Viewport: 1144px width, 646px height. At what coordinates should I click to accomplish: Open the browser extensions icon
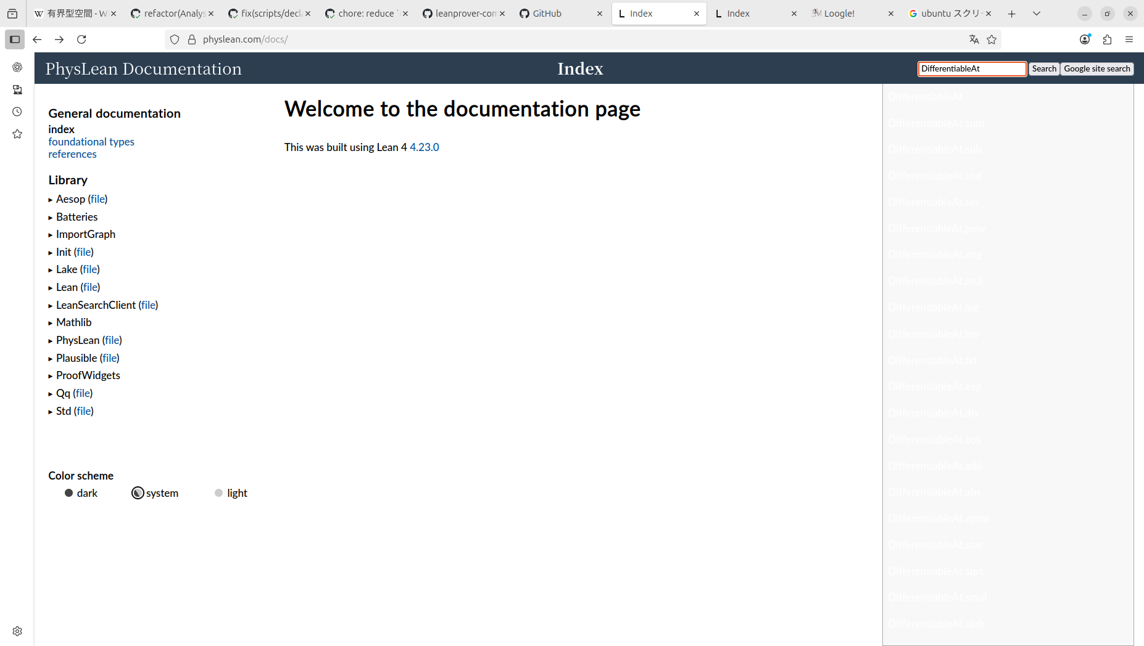(1107, 39)
